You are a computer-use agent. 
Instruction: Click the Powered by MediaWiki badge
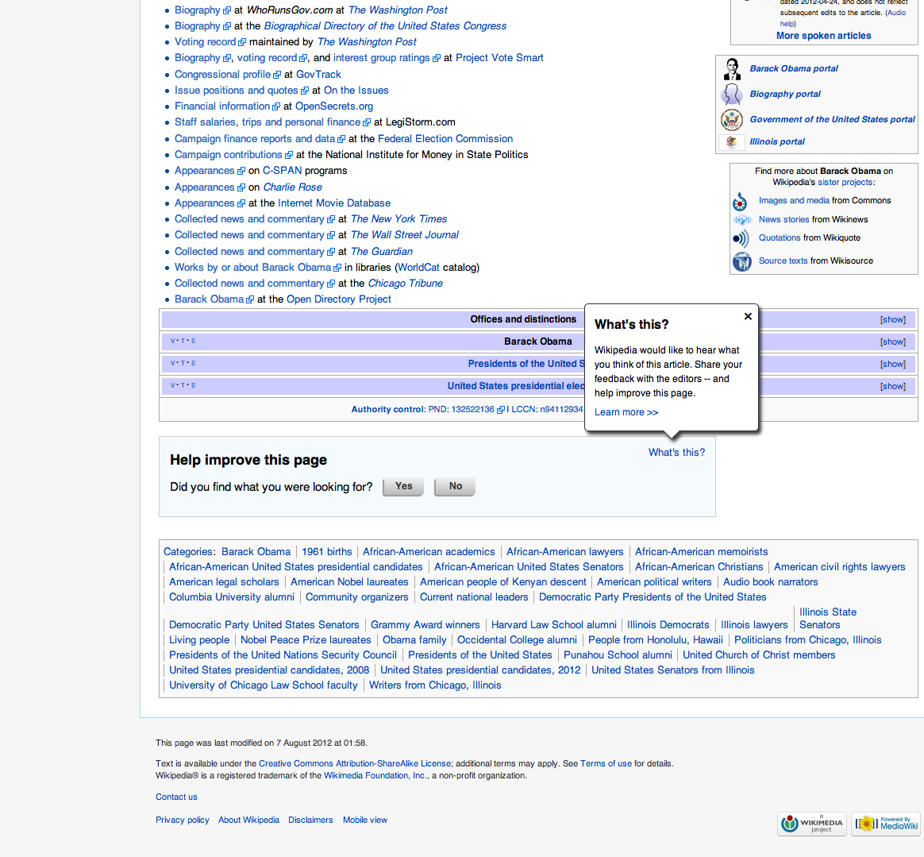(886, 824)
